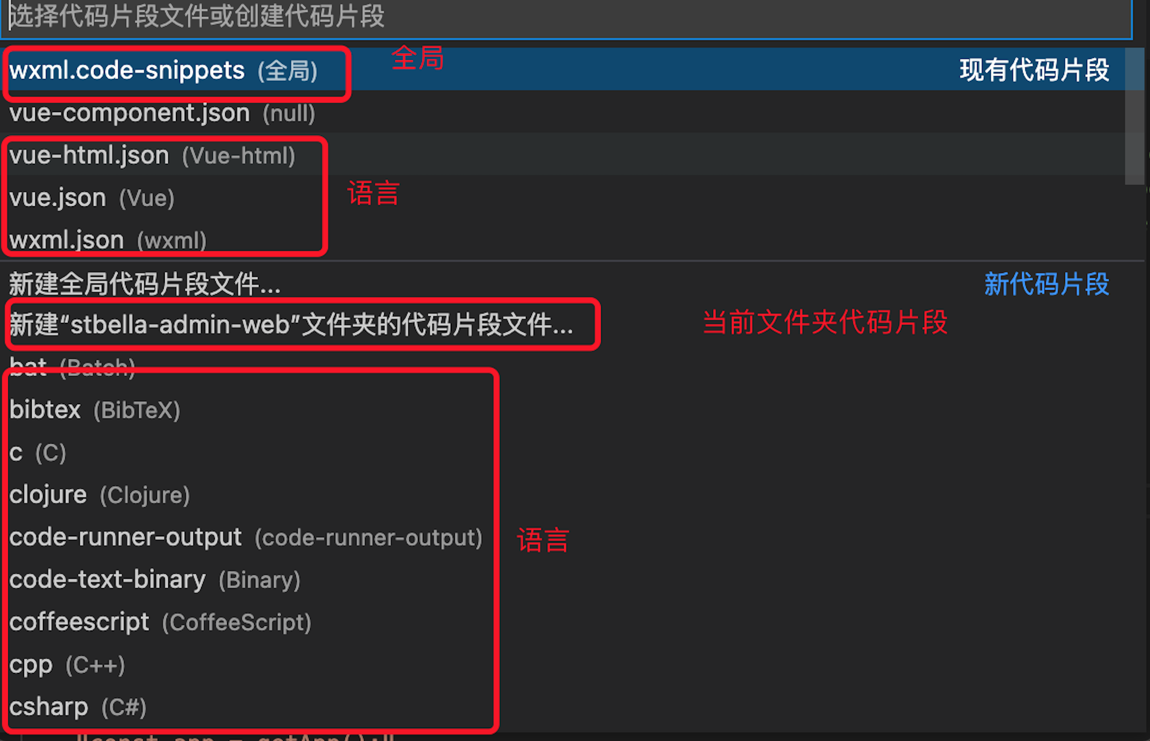
Task: Open vue-component.json snippet file
Action: click(x=563, y=113)
